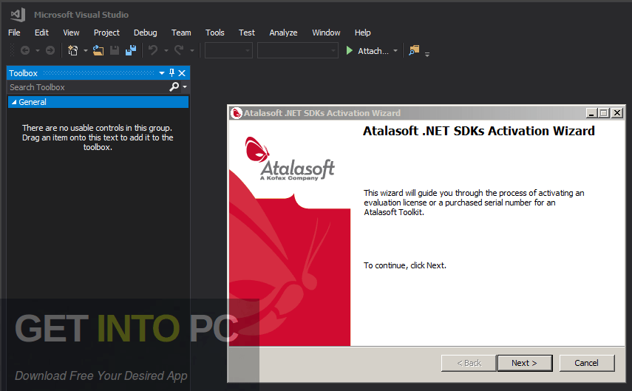Click the Navigate Forward arrow icon
Screen dimensions: 632x391
(x=50, y=50)
